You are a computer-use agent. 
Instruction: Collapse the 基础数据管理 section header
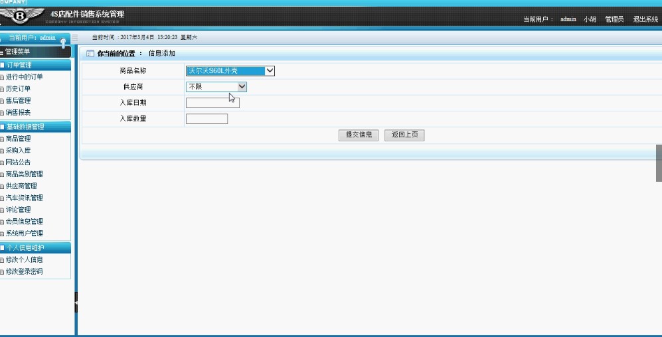(x=35, y=127)
